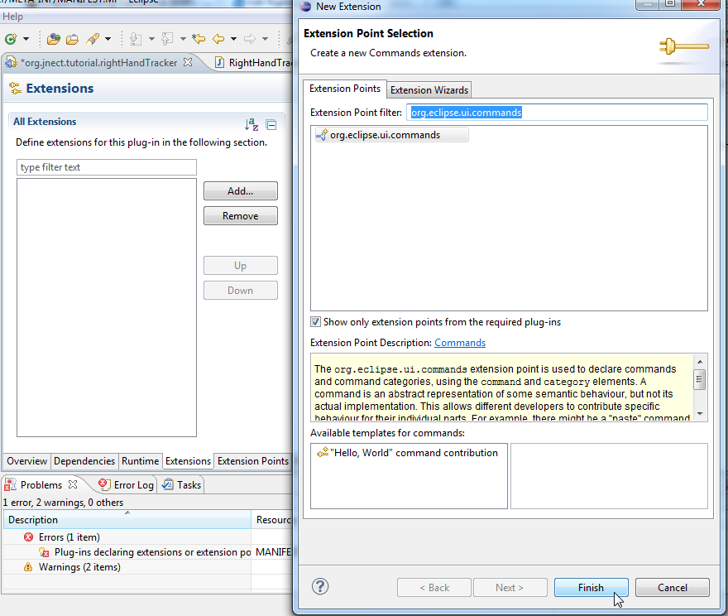Switch to the RightHandTracker Java editor tab

tap(254, 63)
